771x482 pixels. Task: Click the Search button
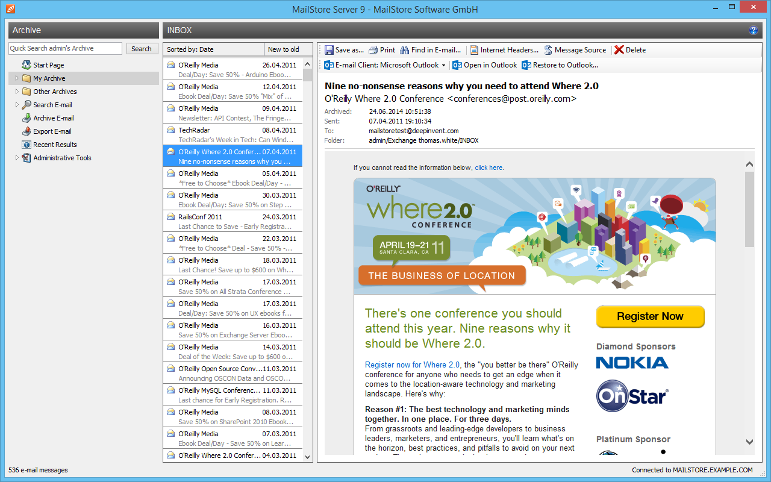tap(142, 49)
